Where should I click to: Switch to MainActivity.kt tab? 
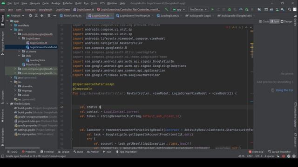tap(71, 15)
